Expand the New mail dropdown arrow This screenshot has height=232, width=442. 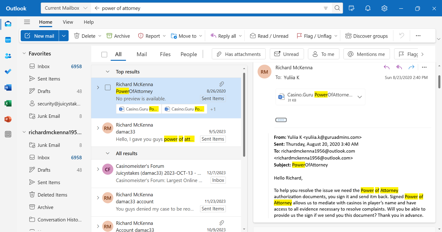coord(64,36)
